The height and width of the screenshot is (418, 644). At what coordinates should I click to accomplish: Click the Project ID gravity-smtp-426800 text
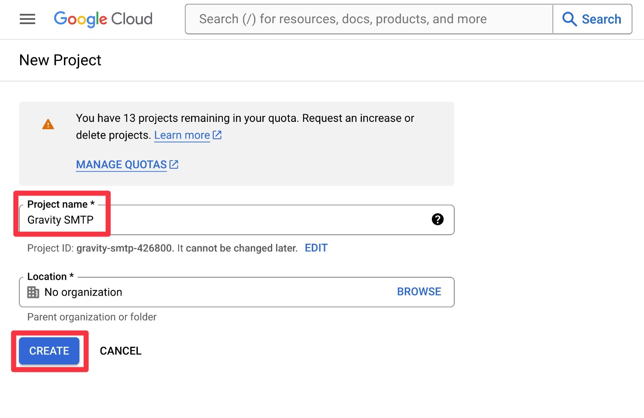(125, 248)
